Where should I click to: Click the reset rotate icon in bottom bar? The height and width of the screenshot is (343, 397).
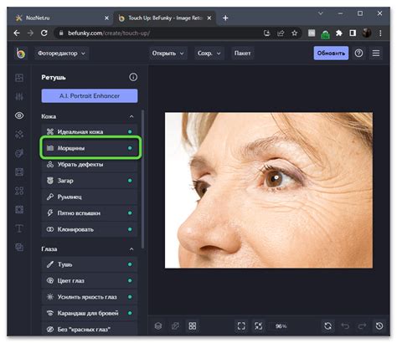(x=328, y=325)
